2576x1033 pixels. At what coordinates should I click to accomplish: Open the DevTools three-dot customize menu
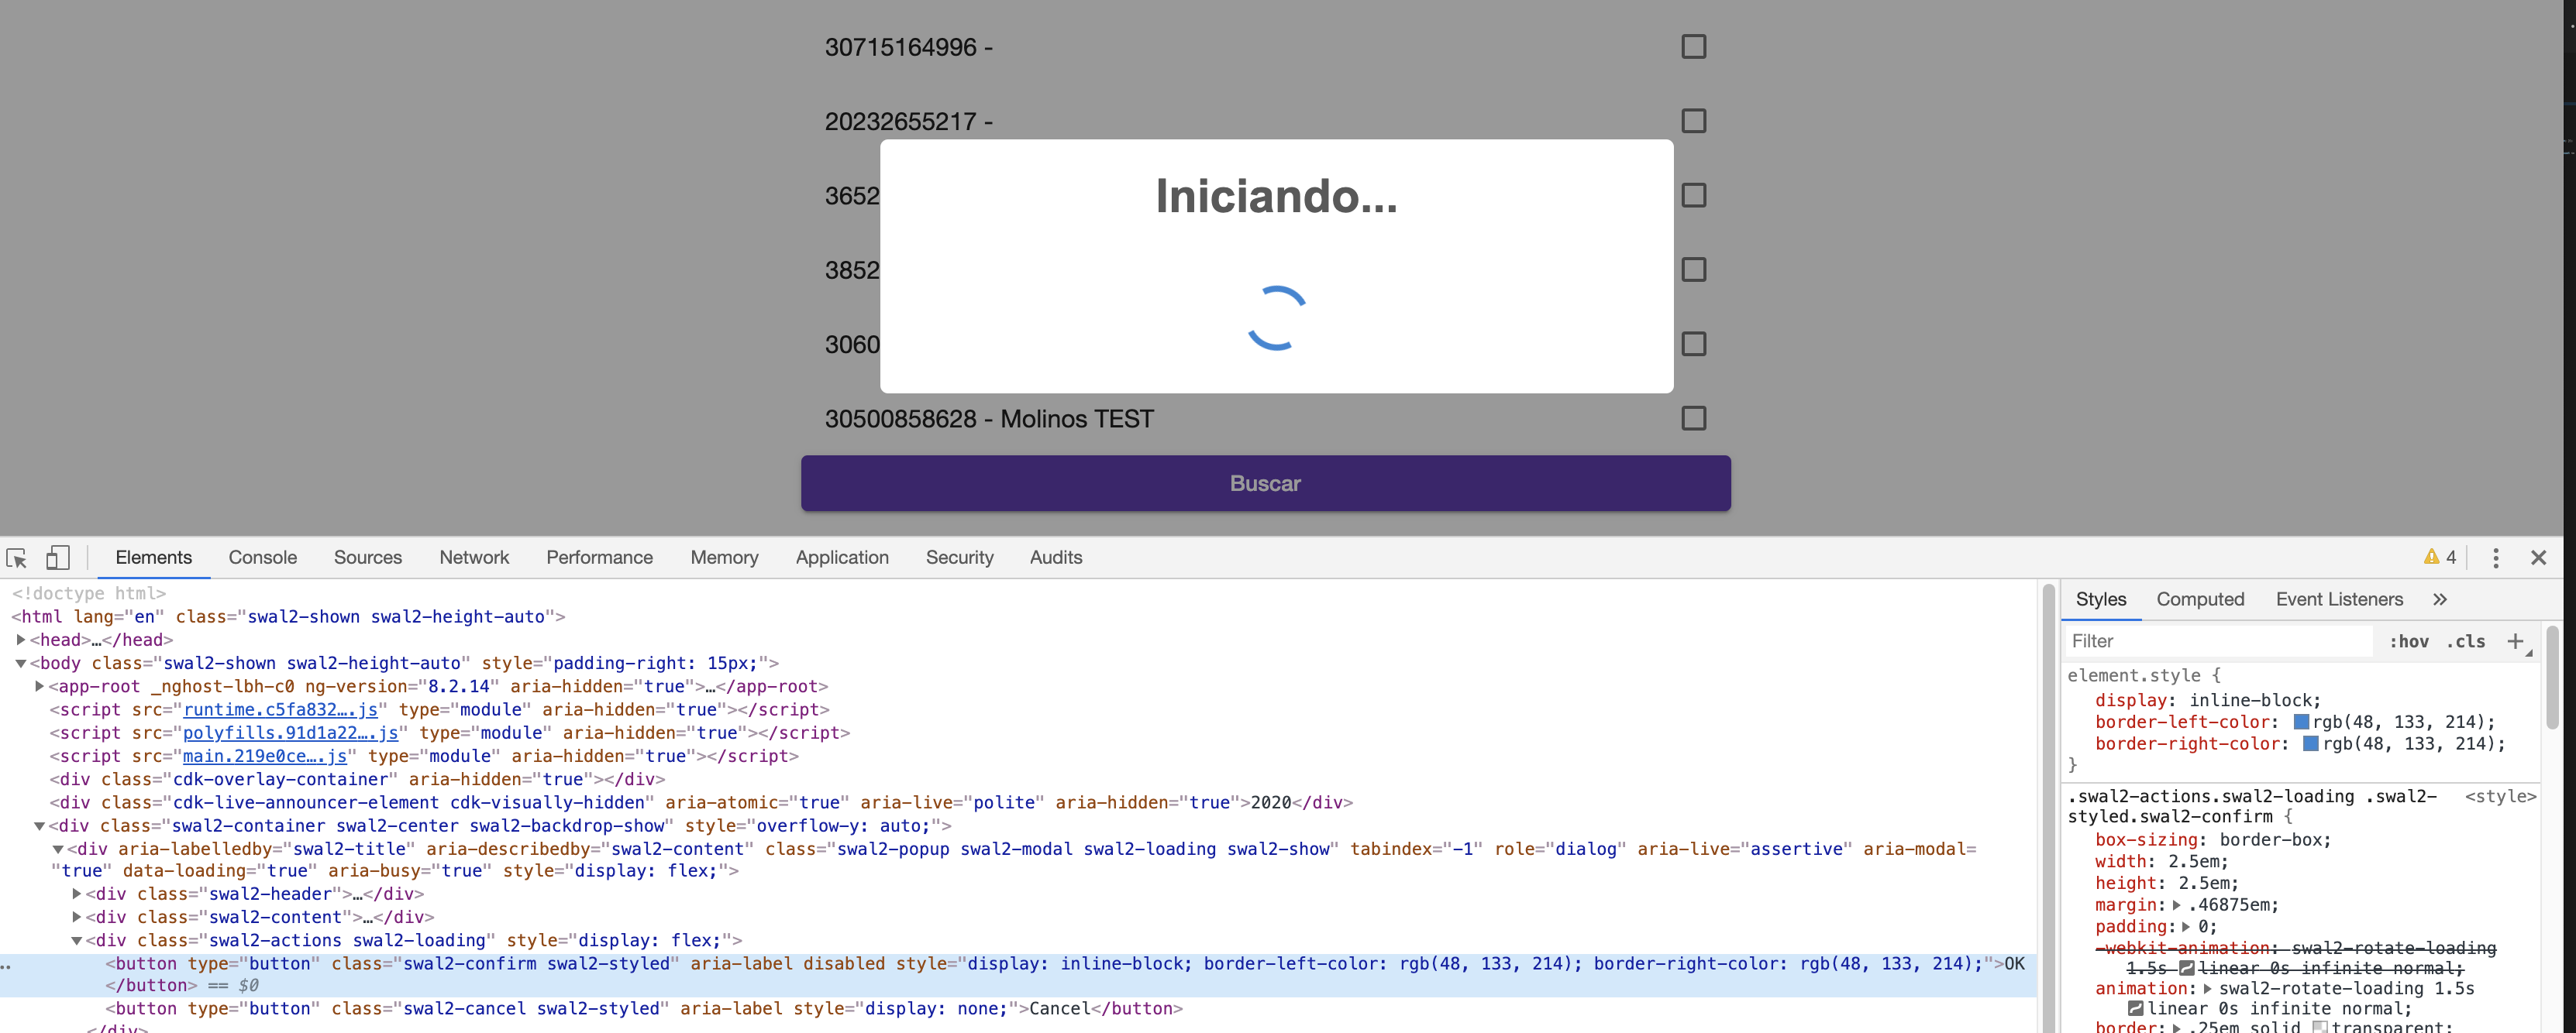tap(2496, 558)
